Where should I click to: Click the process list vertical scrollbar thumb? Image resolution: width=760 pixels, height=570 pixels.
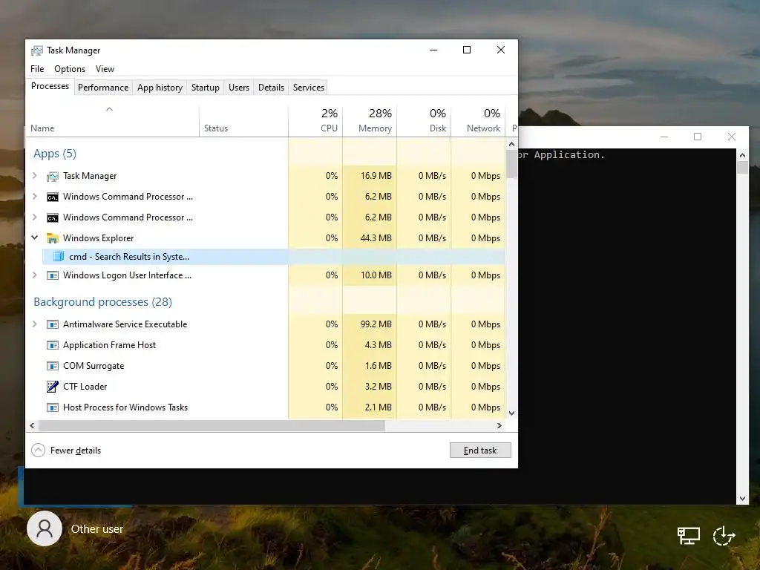pyautogui.click(x=512, y=164)
